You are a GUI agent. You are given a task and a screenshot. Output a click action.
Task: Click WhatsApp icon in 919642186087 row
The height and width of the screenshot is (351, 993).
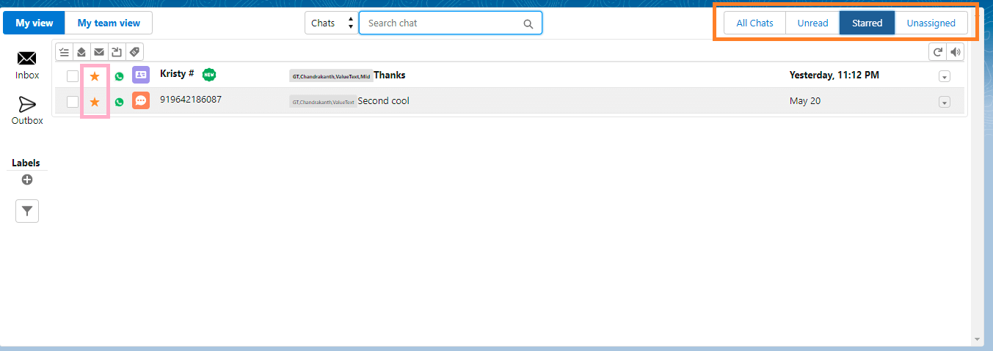119,102
